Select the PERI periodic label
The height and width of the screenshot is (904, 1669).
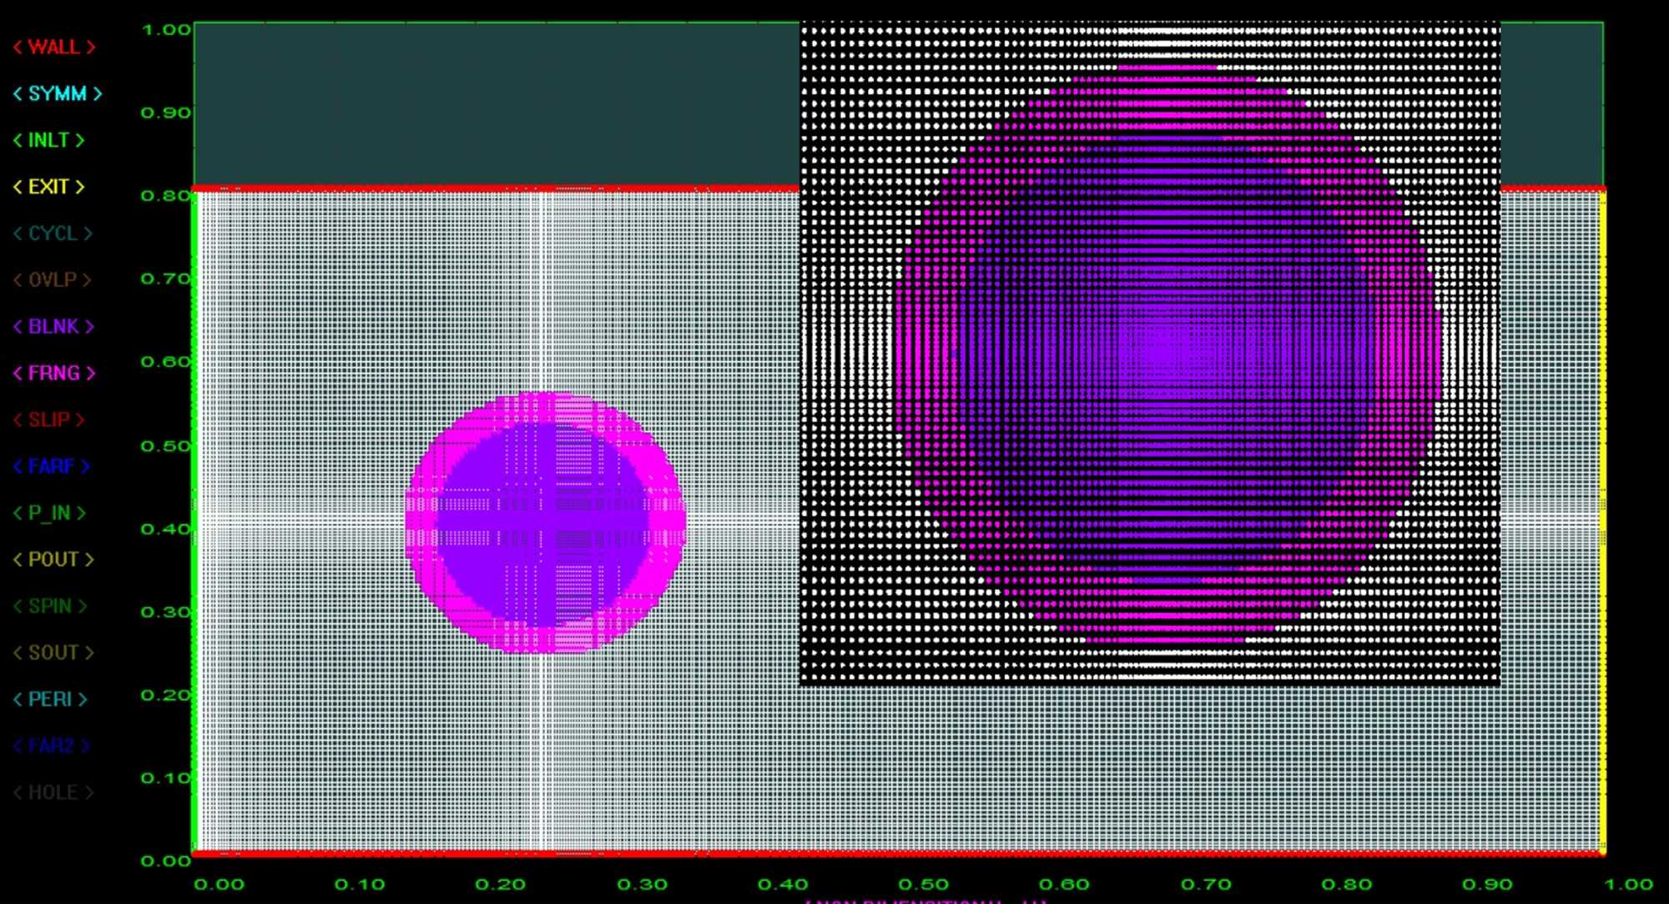point(50,699)
